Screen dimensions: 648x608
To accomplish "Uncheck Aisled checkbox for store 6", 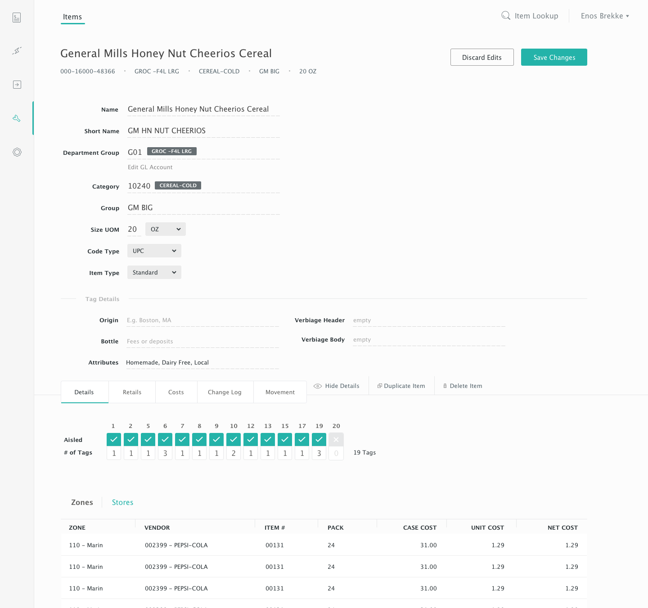I will click(165, 439).
